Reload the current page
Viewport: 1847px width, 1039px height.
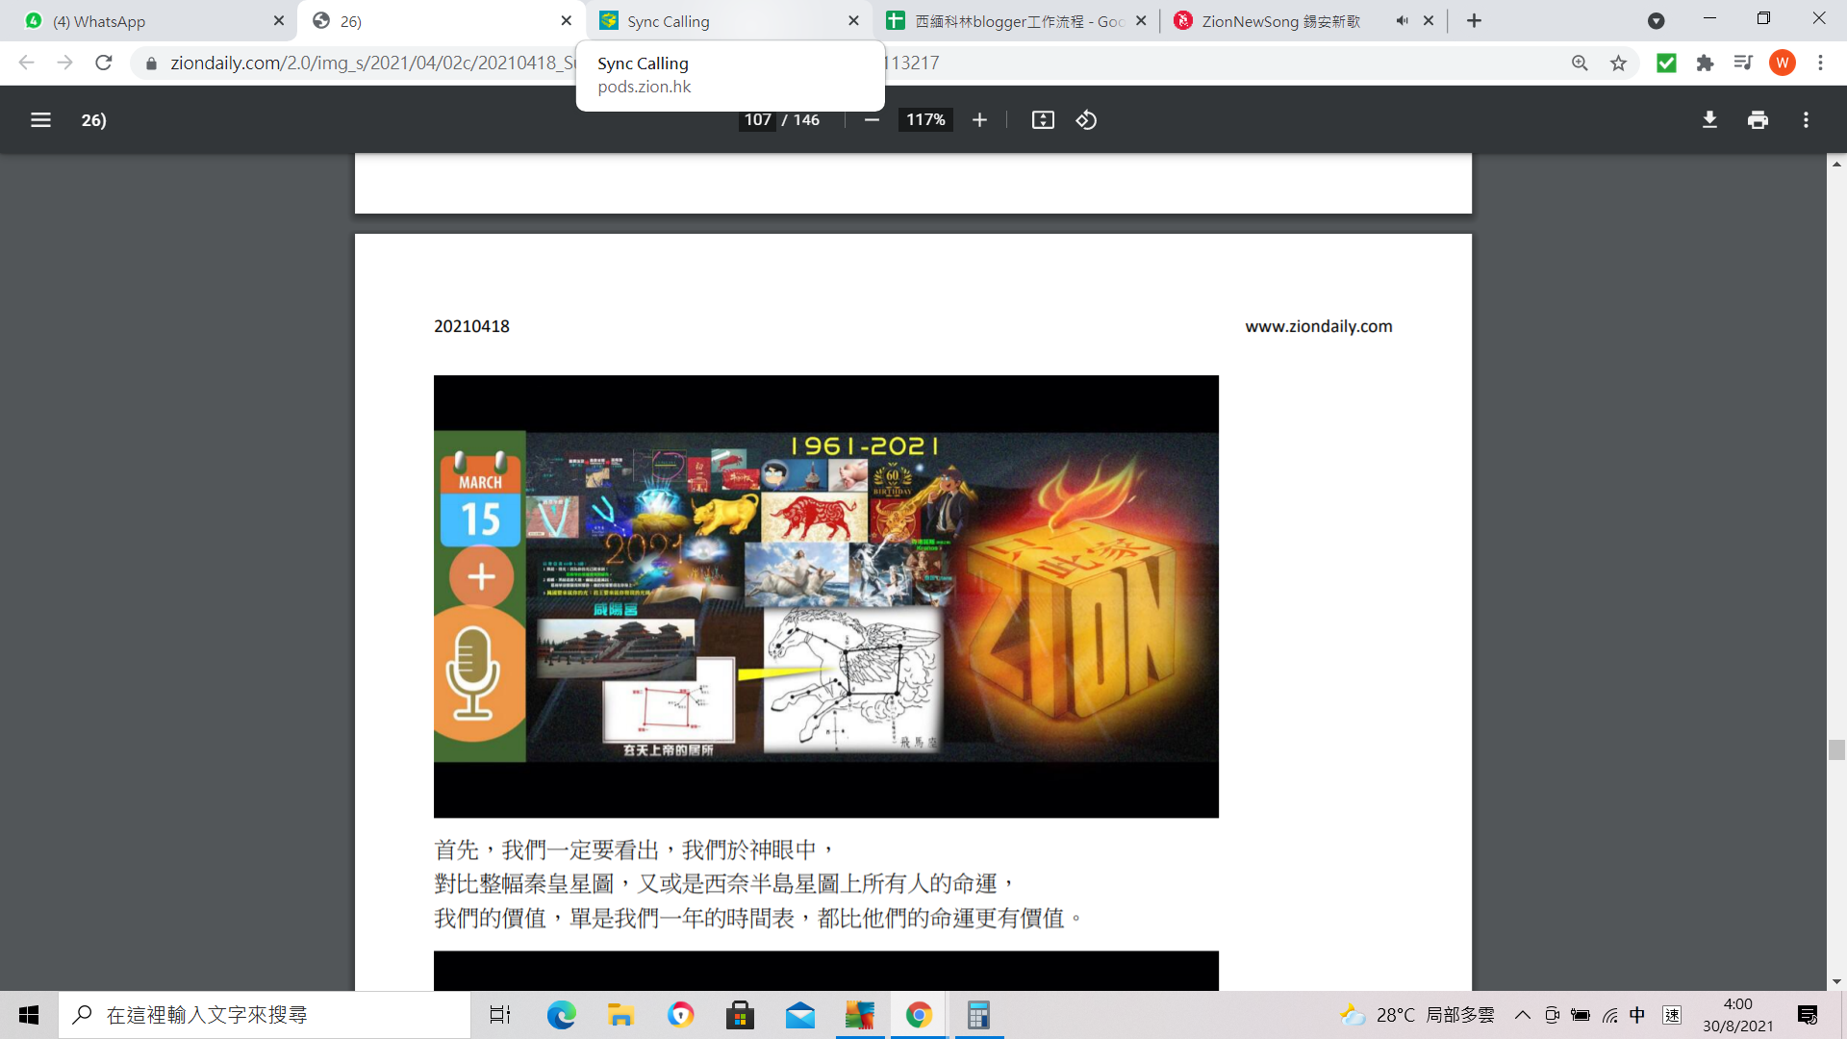point(104,63)
